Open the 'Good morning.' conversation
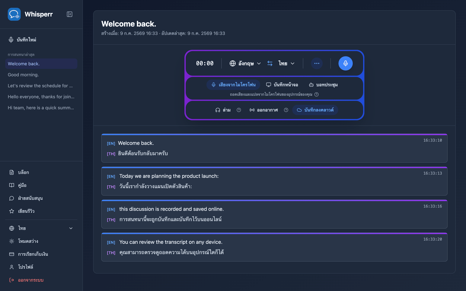 coord(41,75)
